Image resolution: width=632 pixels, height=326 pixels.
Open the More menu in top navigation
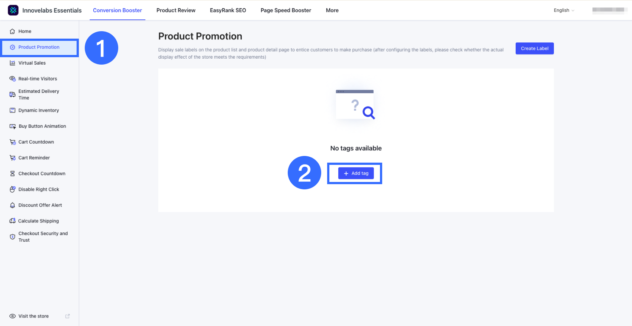tap(332, 10)
